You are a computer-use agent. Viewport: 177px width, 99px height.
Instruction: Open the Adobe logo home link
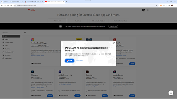click(x=31, y=10)
